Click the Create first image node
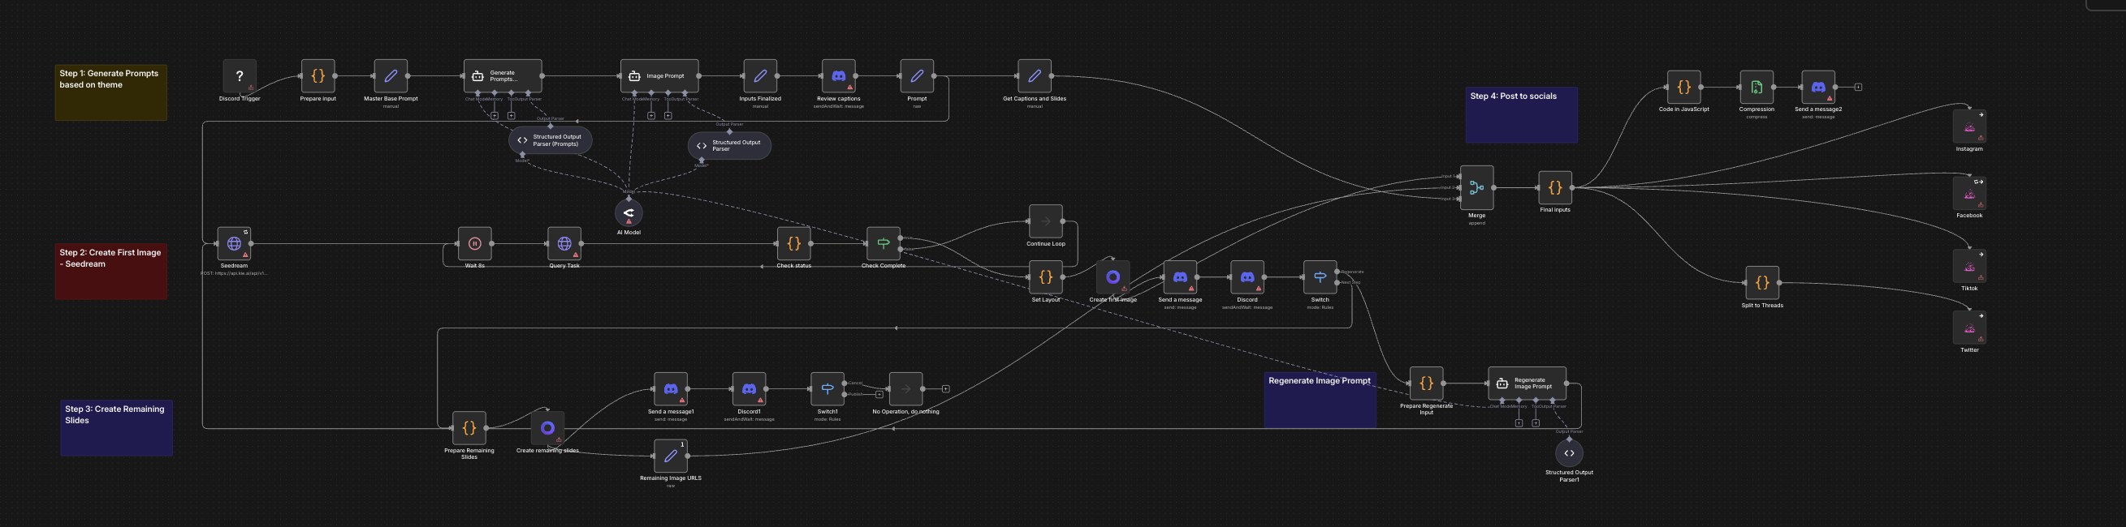Screen dimensions: 2126x527 pos(1113,277)
